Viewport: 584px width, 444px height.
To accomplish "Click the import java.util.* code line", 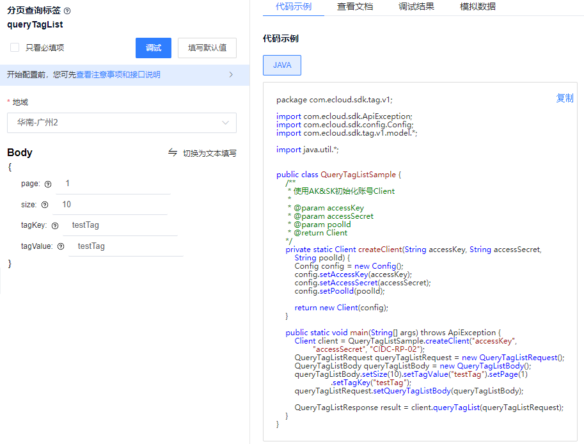I will (x=308, y=150).
